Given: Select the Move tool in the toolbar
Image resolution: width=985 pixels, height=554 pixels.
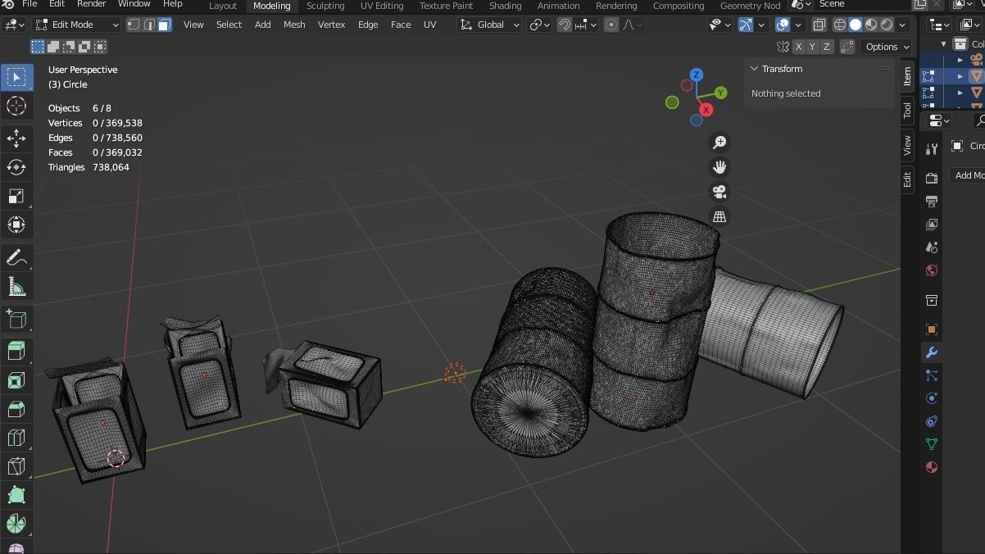Looking at the screenshot, I should 16,138.
